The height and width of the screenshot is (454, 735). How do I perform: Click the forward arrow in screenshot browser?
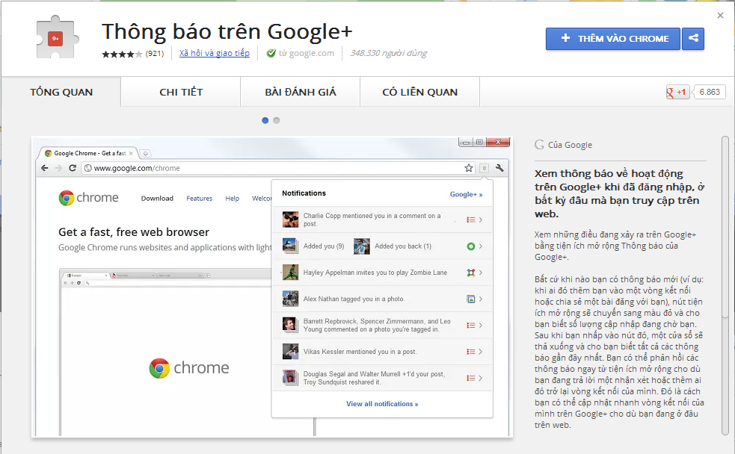(x=58, y=168)
